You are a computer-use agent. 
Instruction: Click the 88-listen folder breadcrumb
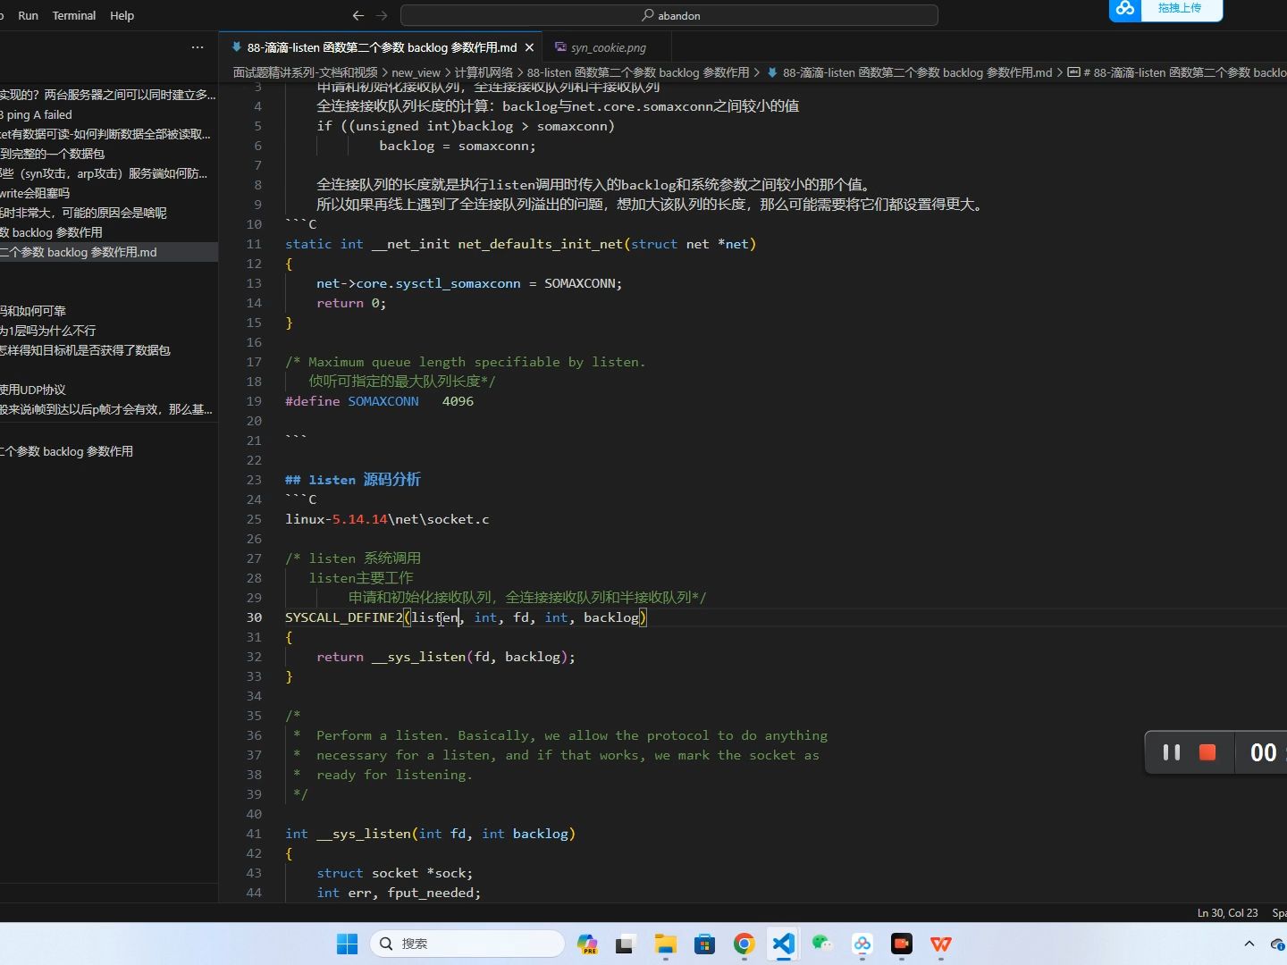pyautogui.click(x=638, y=72)
